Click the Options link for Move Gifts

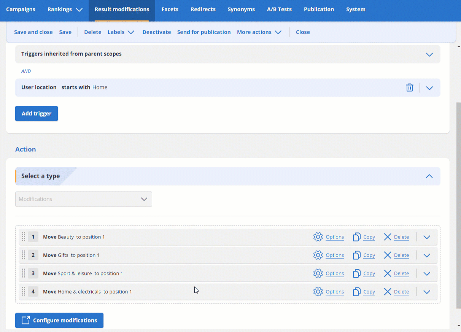335,255
